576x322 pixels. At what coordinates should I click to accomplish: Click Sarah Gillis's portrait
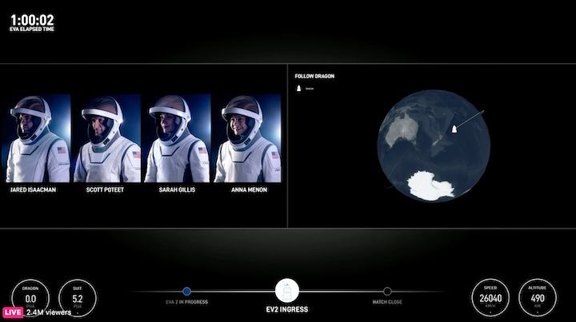(x=176, y=138)
